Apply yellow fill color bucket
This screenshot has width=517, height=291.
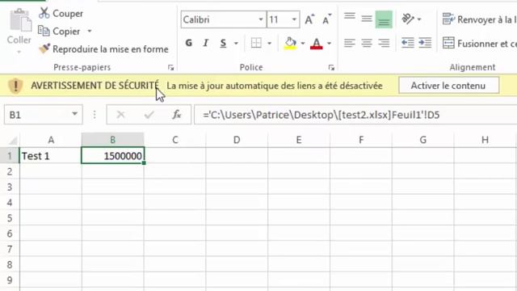[x=290, y=43]
